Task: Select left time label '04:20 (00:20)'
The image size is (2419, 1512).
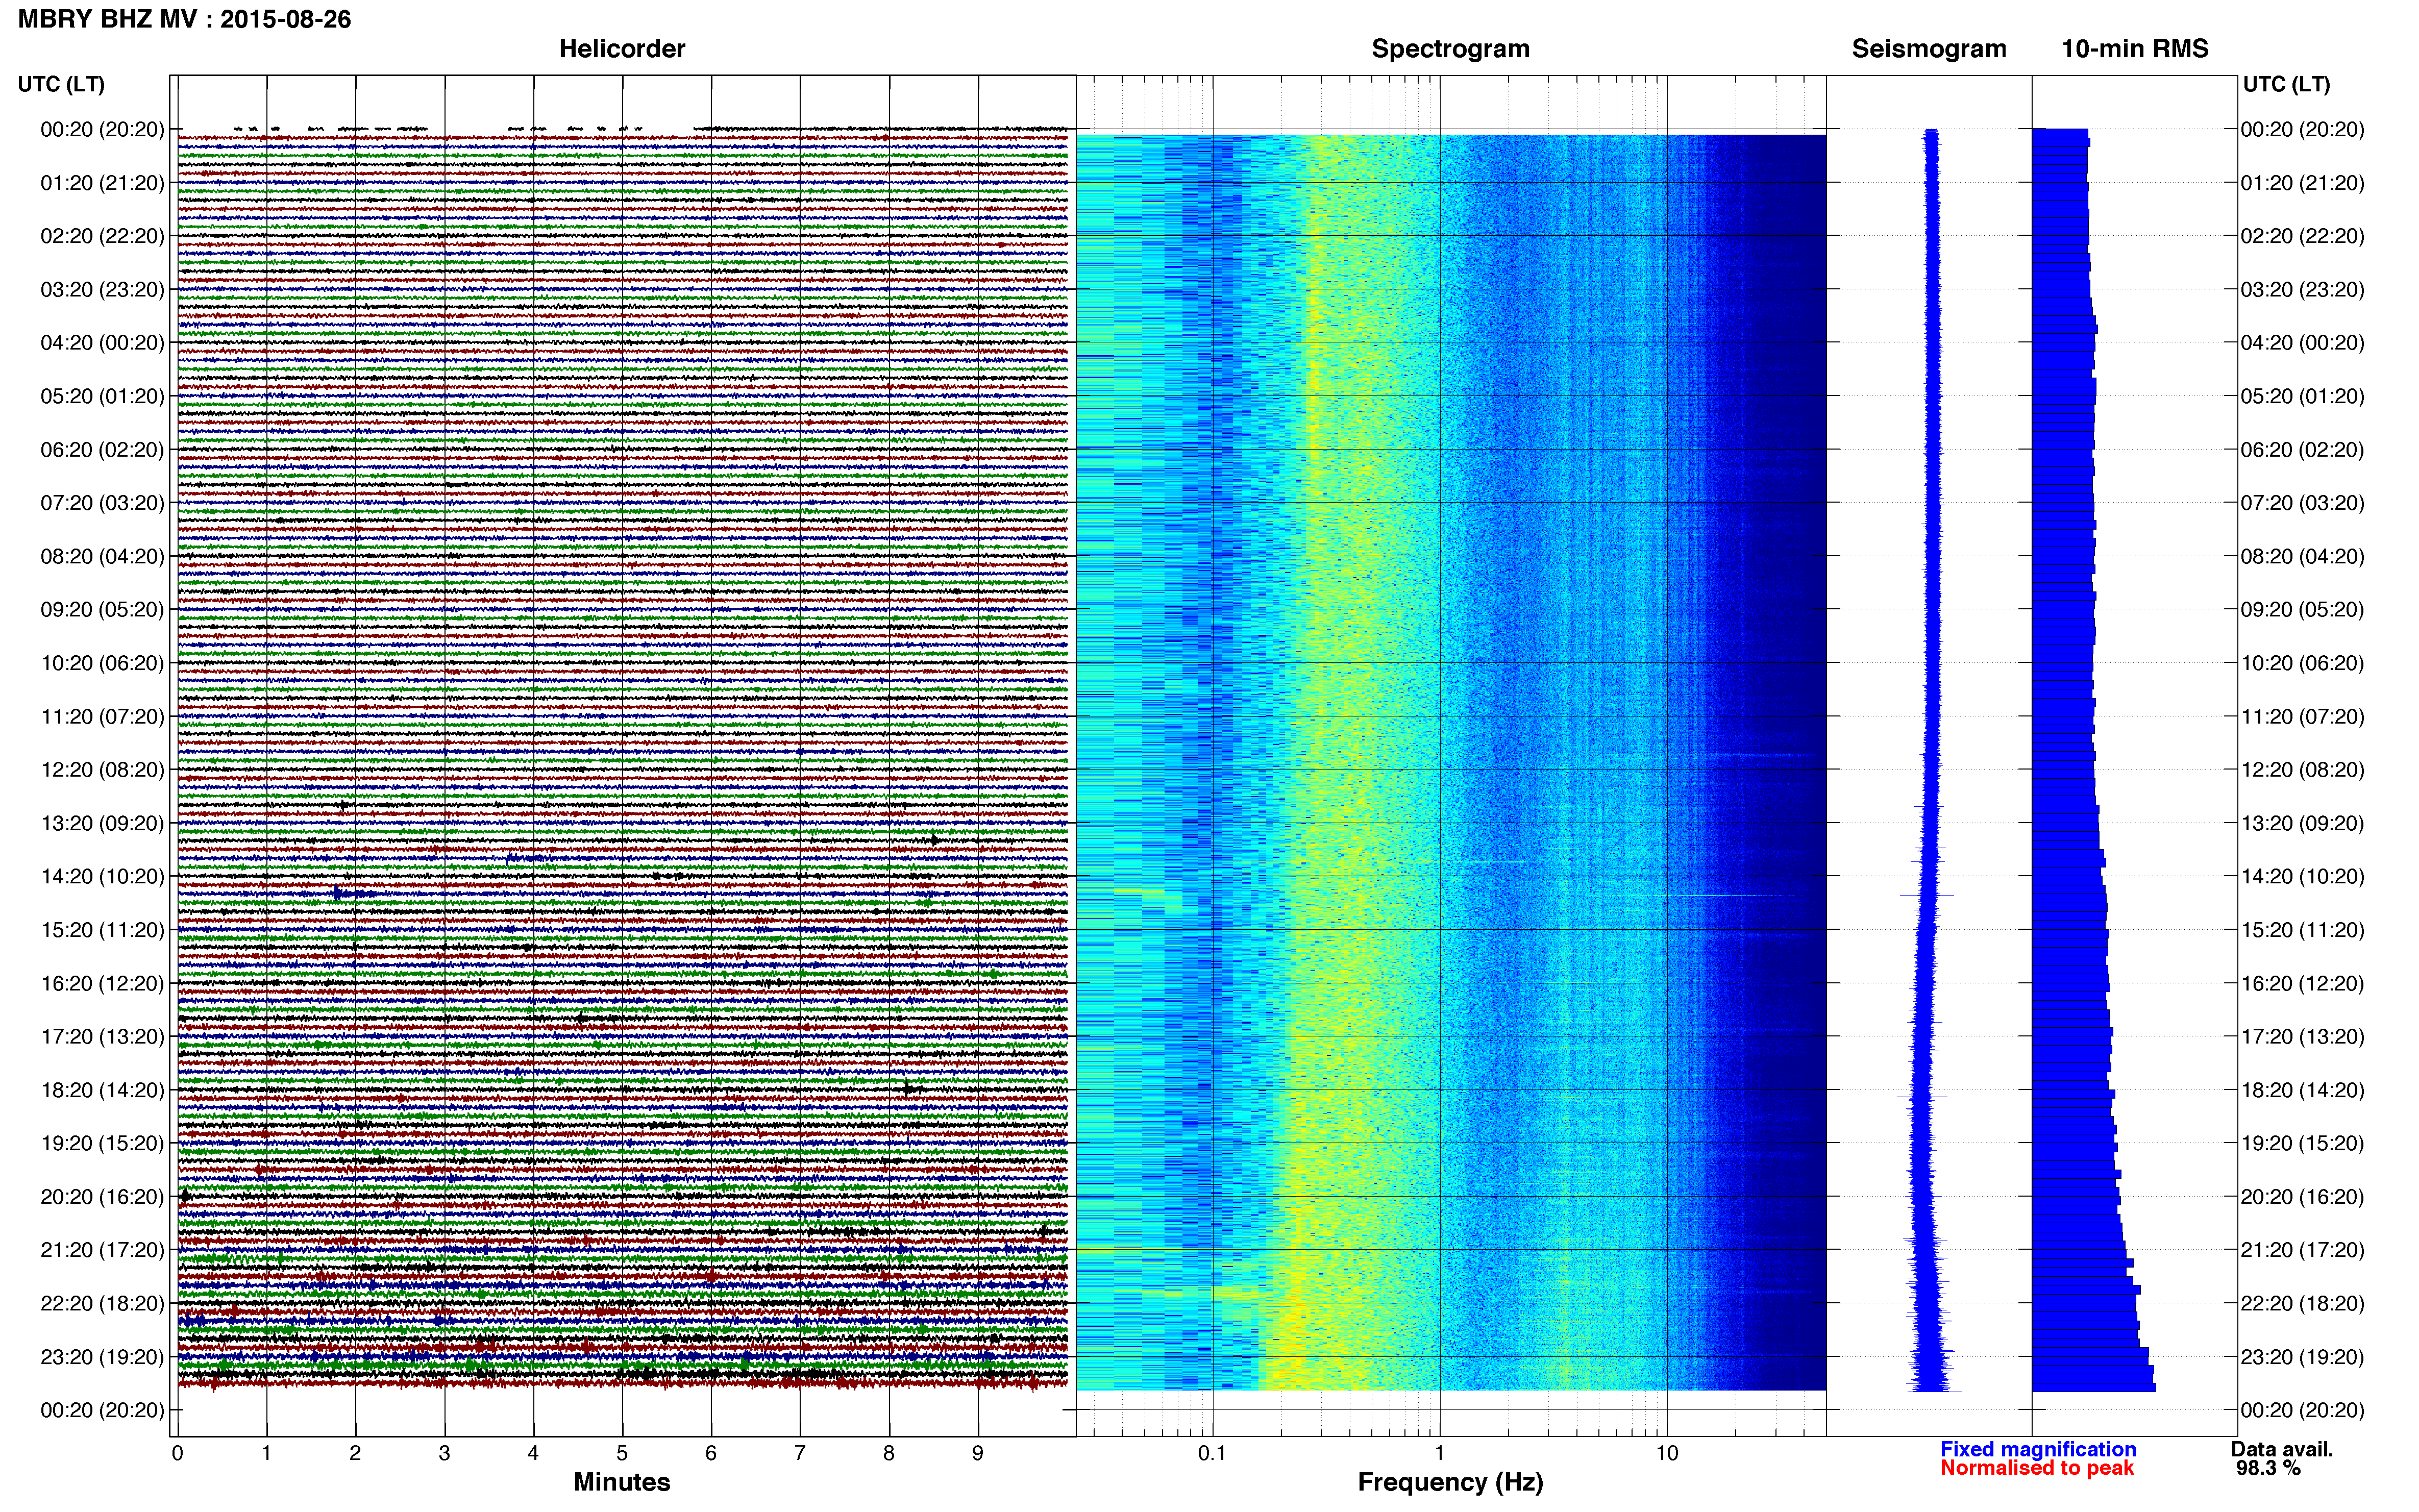Action: 102,343
